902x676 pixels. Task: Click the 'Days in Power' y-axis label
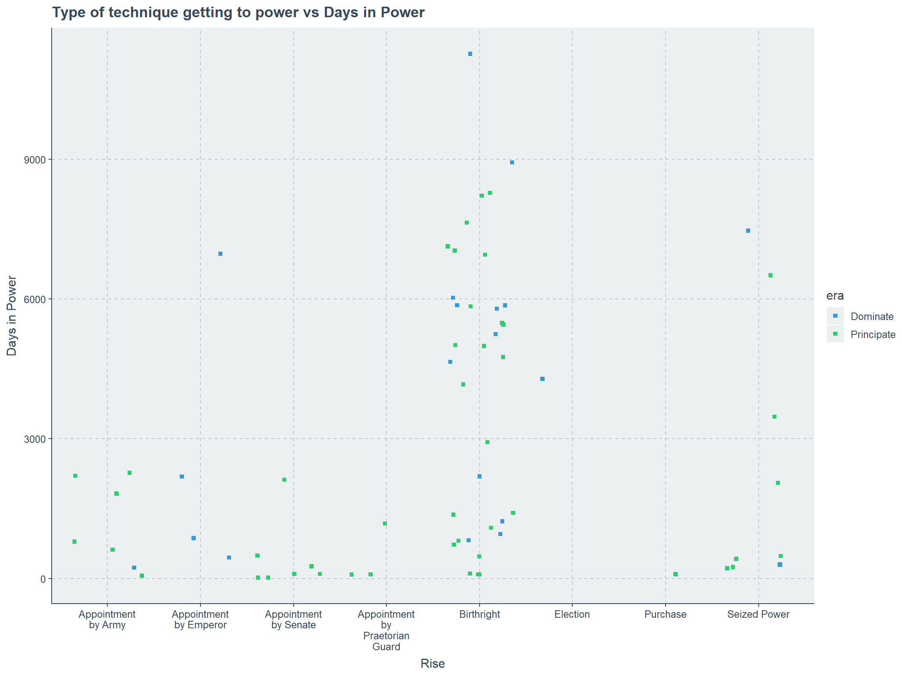[11, 316]
